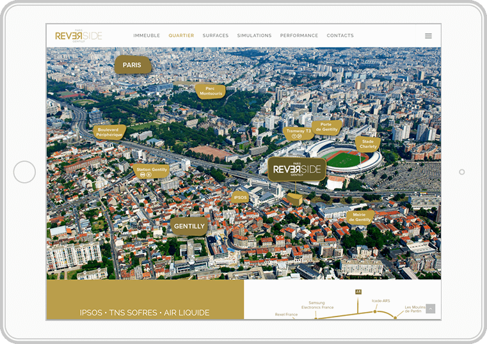Screen dimensions: 487x344
Task: Click the Rexel France label
Action: pyautogui.click(x=286, y=315)
